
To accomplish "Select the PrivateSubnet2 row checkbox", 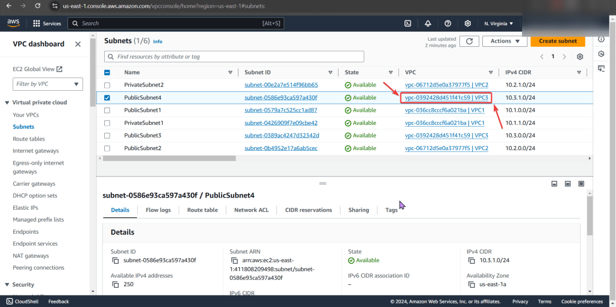I will [107, 85].
